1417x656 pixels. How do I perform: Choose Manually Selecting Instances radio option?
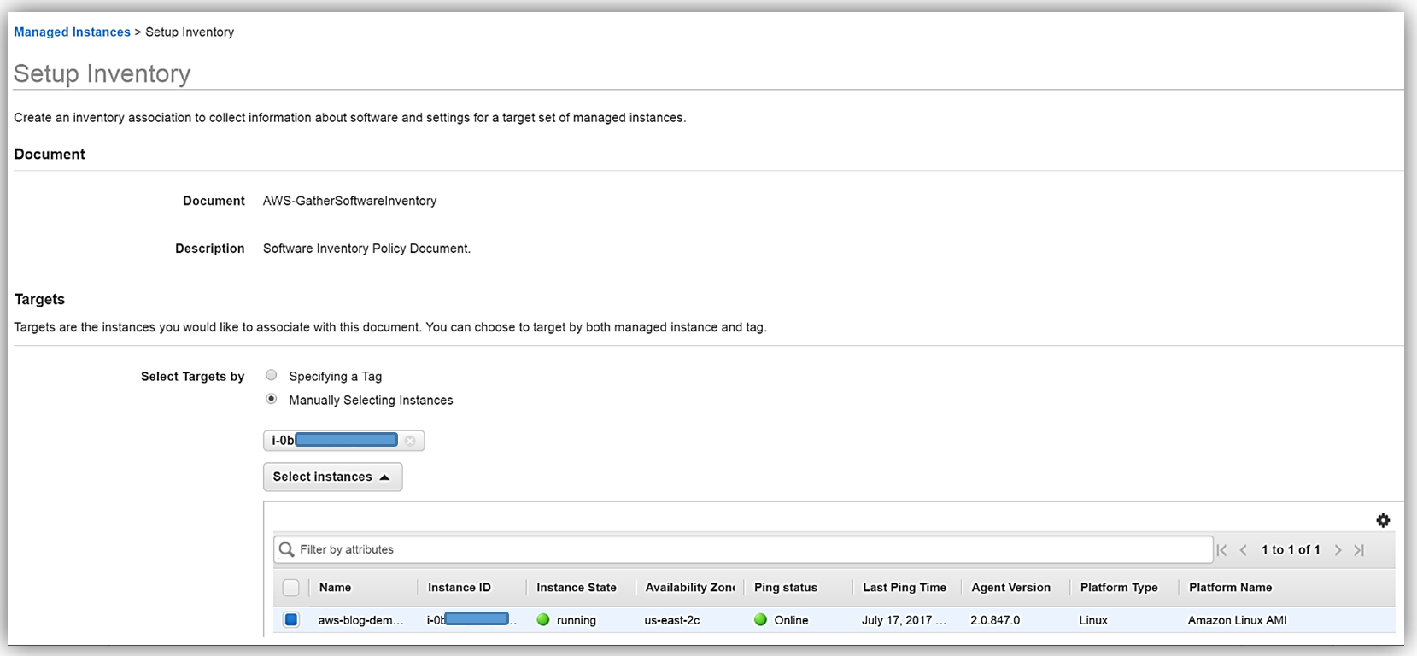tap(272, 399)
